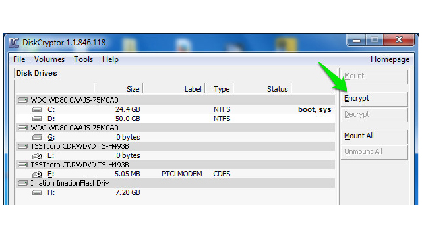Open the Volumes menu

pyautogui.click(x=49, y=59)
